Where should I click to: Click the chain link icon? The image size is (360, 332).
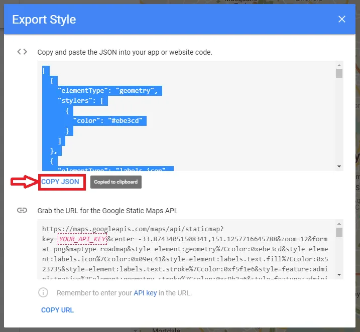[22, 210]
